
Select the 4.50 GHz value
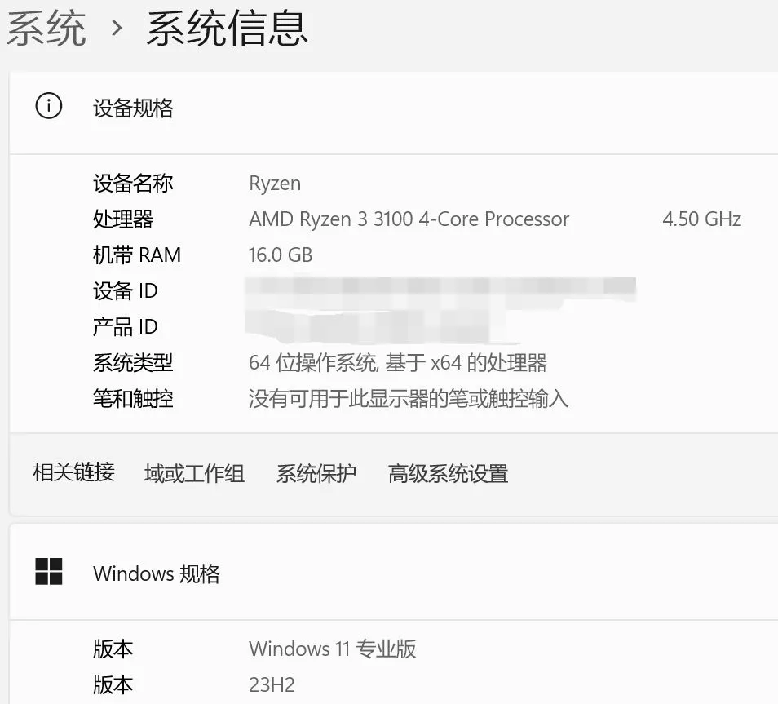[x=701, y=219]
